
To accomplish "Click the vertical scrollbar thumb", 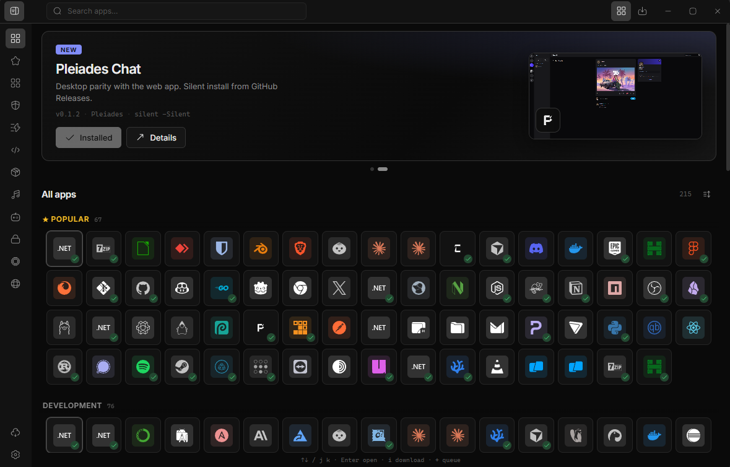I will click(x=728, y=98).
